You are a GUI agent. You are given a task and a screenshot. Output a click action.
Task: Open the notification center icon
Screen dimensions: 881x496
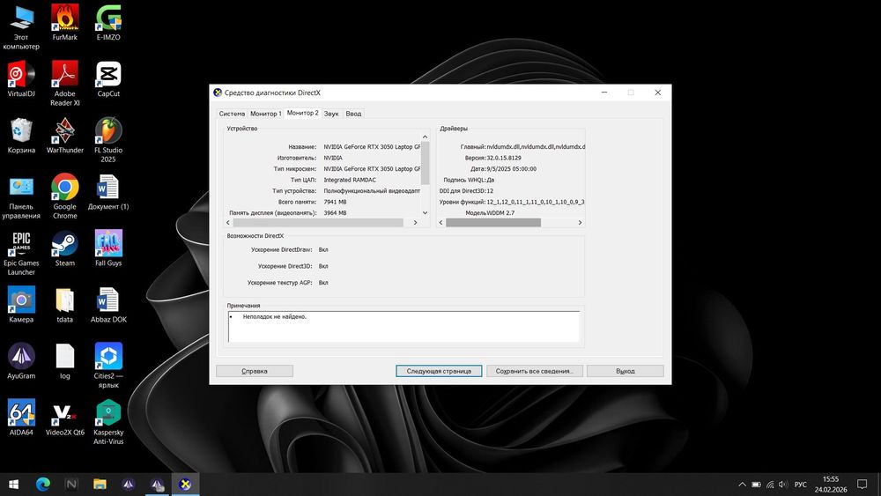coord(862,485)
